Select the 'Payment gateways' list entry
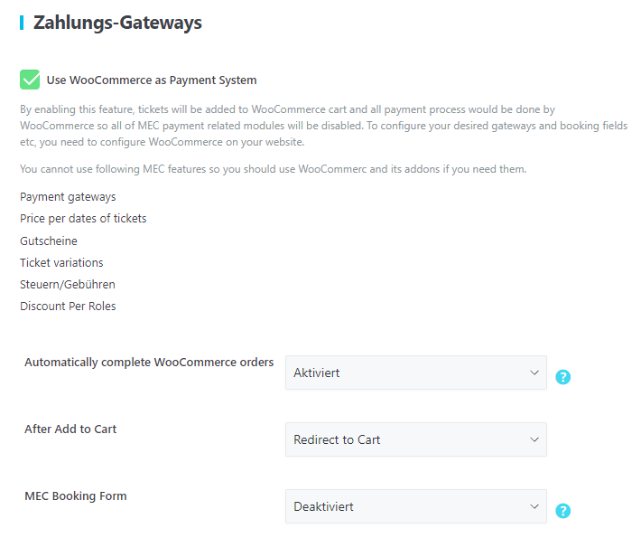 pyautogui.click(x=68, y=196)
